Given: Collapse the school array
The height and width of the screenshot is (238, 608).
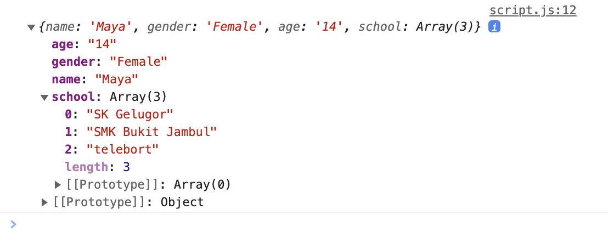Looking at the screenshot, I should click(44, 98).
